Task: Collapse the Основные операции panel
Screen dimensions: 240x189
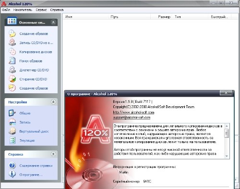Action: 53,22
